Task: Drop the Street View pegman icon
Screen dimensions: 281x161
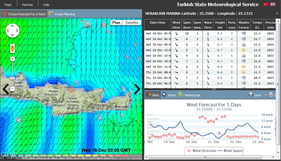Action: pyautogui.click(x=13, y=49)
